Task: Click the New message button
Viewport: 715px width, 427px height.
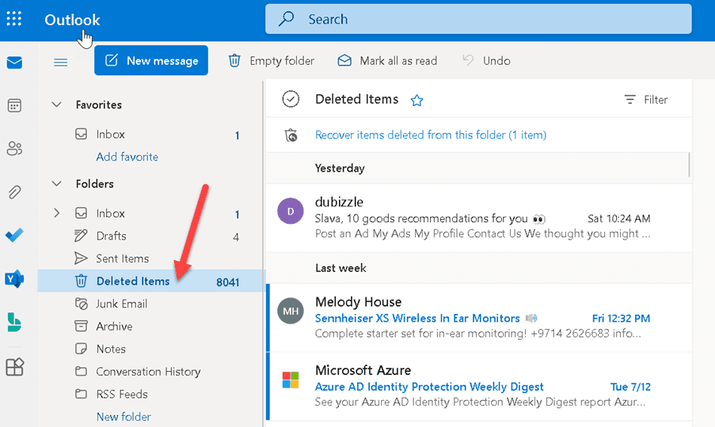Action: (151, 61)
